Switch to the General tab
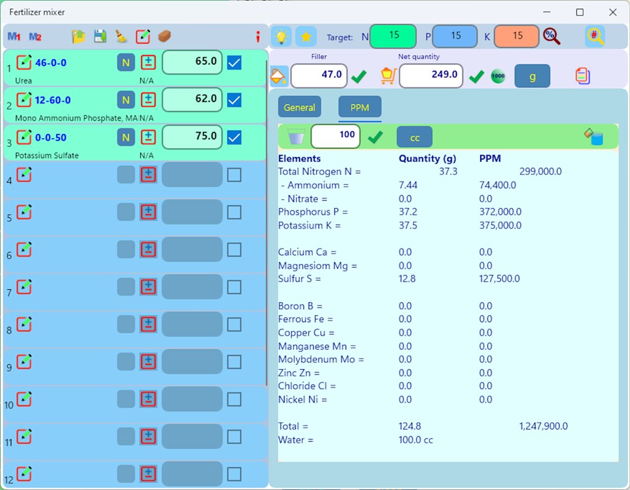630x490 pixels. point(299,106)
